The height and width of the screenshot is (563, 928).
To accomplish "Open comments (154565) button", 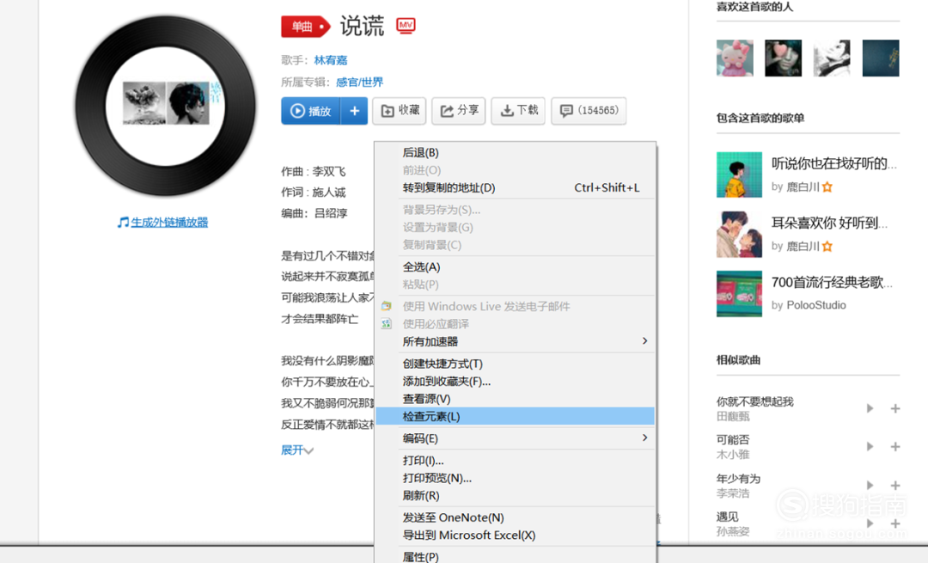I will point(589,111).
